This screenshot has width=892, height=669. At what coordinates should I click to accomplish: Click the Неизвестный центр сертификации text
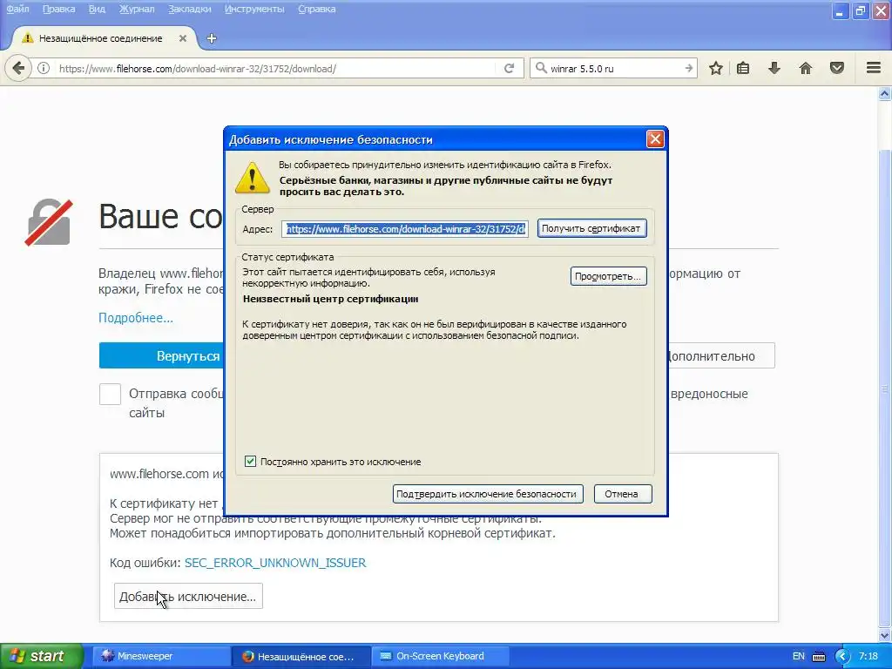coord(330,299)
